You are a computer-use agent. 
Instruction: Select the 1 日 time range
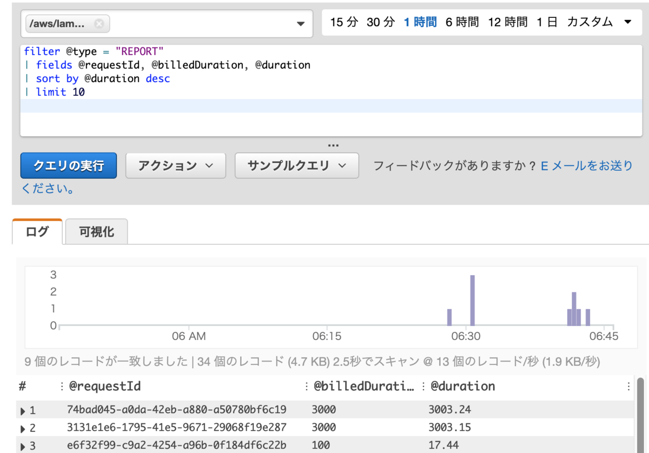pyautogui.click(x=547, y=22)
